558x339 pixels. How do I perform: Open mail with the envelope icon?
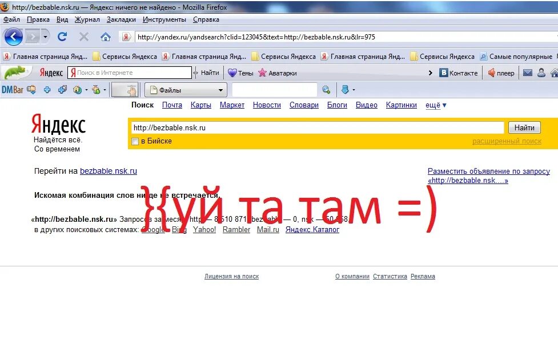click(x=528, y=73)
